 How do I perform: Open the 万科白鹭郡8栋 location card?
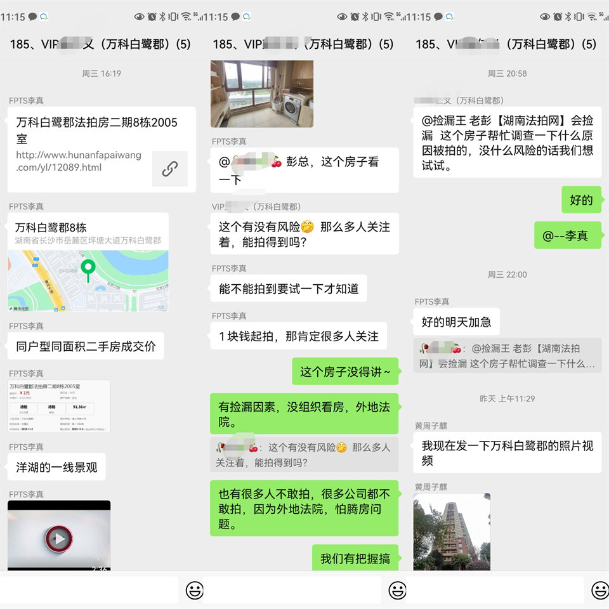[x=88, y=262]
